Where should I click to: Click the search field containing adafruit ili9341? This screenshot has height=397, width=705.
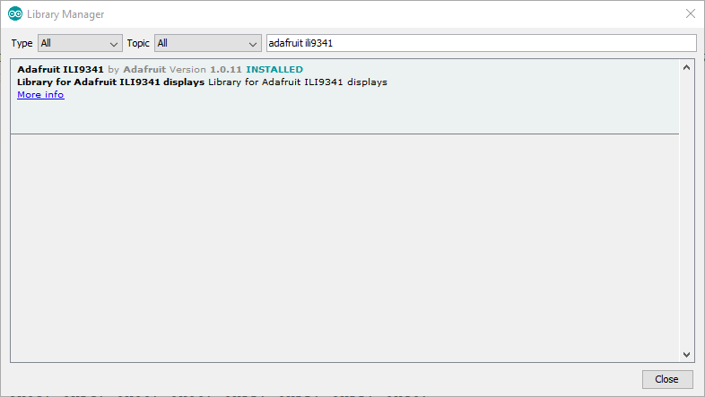tap(481, 43)
